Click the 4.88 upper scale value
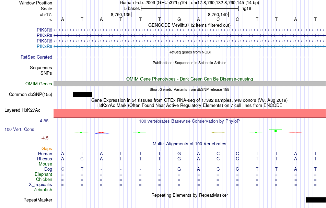This screenshot has height=208, width=326. (44, 121)
